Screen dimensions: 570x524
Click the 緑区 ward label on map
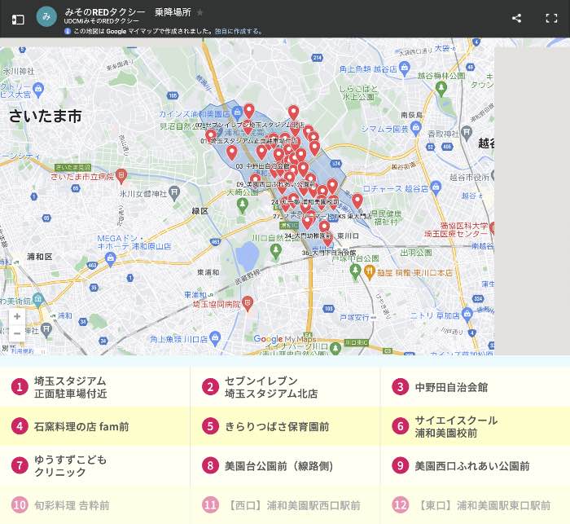point(200,211)
